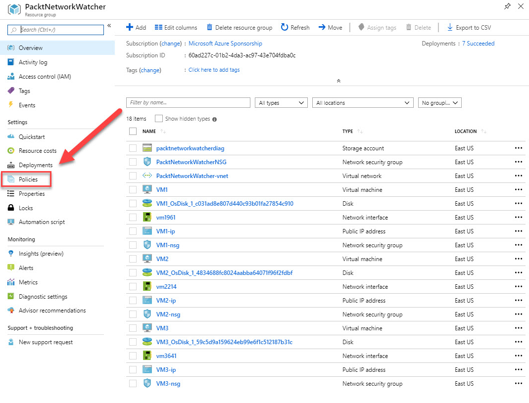Click the vm1961 network interface icon

pyautogui.click(x=147, y=217)
